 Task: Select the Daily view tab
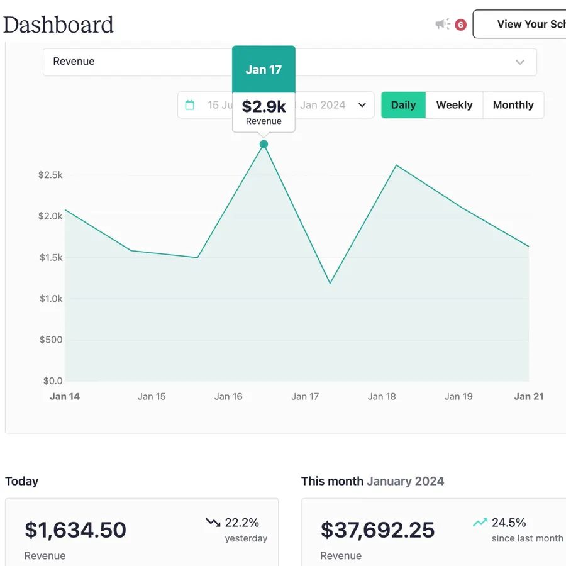[x=403, y=105]
